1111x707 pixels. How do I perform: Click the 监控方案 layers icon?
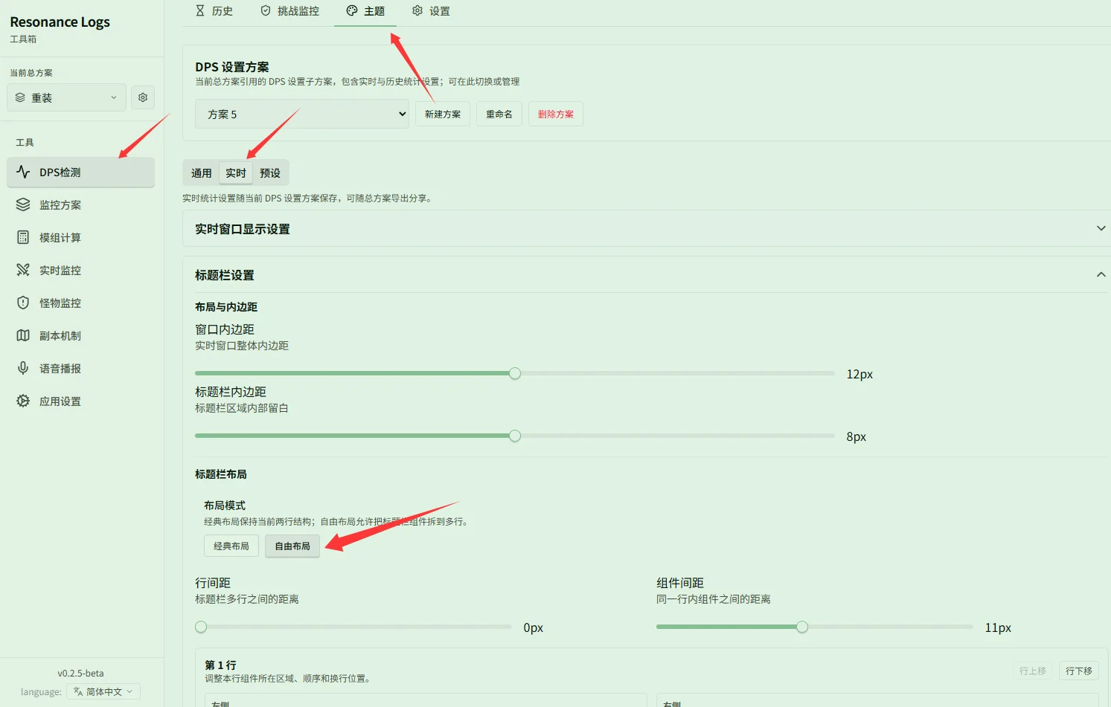[x=23, y=204]
